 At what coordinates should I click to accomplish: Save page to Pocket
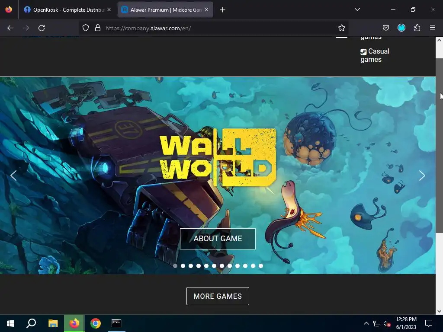[x=385, y=28]
